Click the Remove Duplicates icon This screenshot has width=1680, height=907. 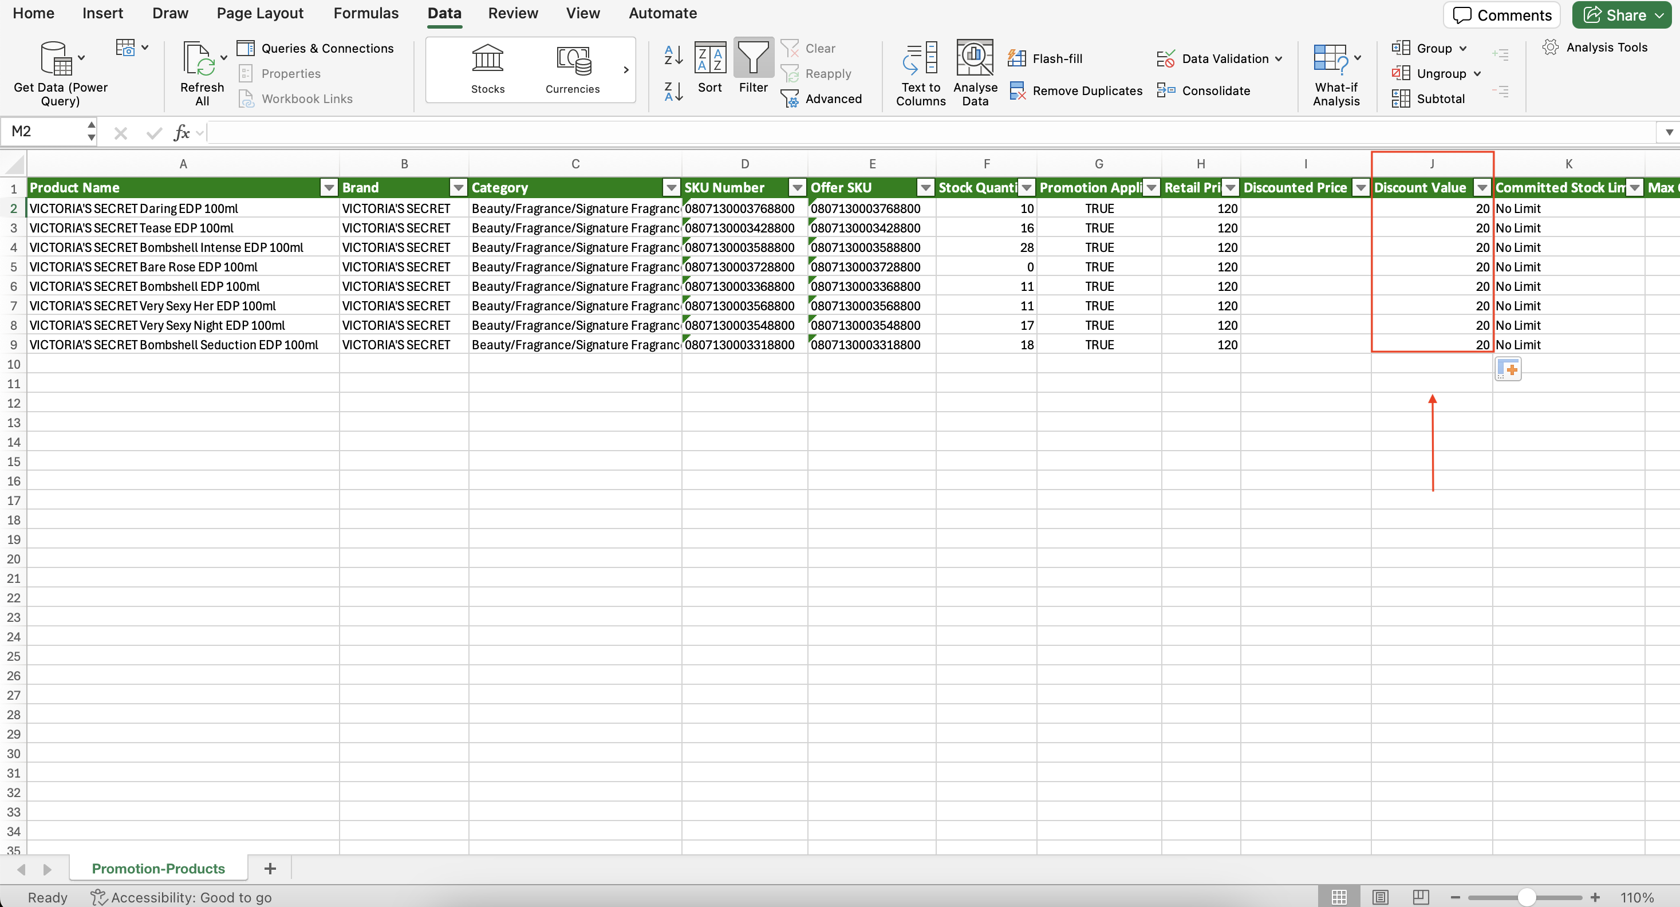click(x=1018, y=90)
